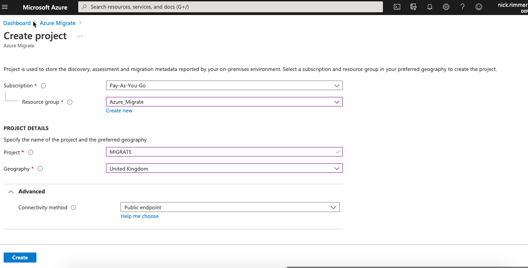Image resolution: width=528 pixels, height=268 pixels.
Task: Click the Create button
Action: pyautogui.click(x=20, y=258)
